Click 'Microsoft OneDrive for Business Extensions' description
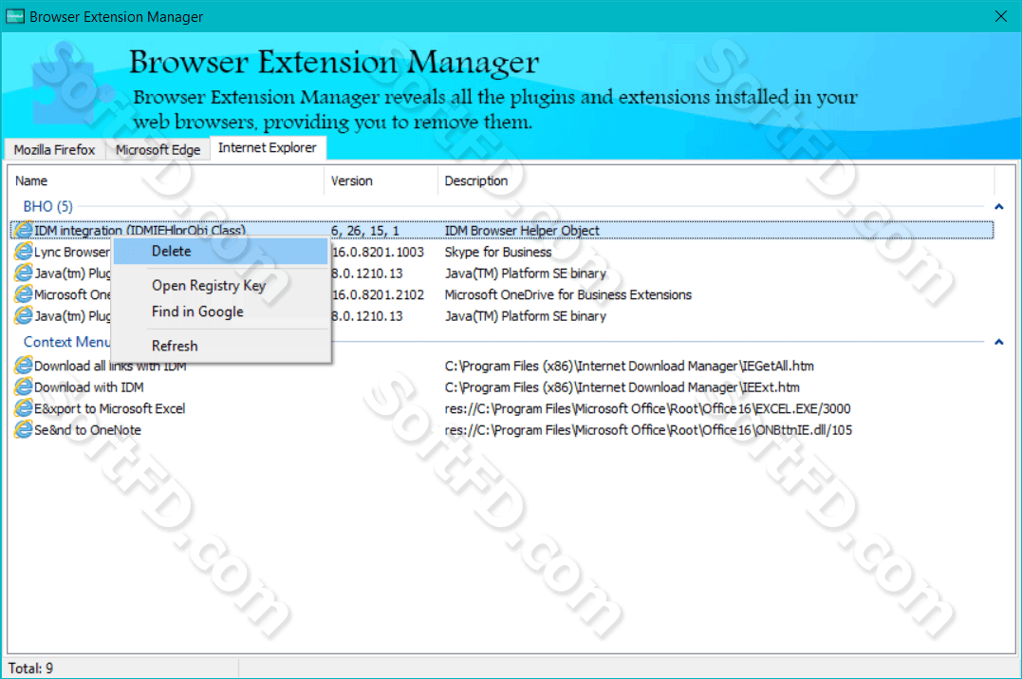Image resolution: width=1022 pixels, height=679 pixels. pyautogui.click(x=567, y=294)
